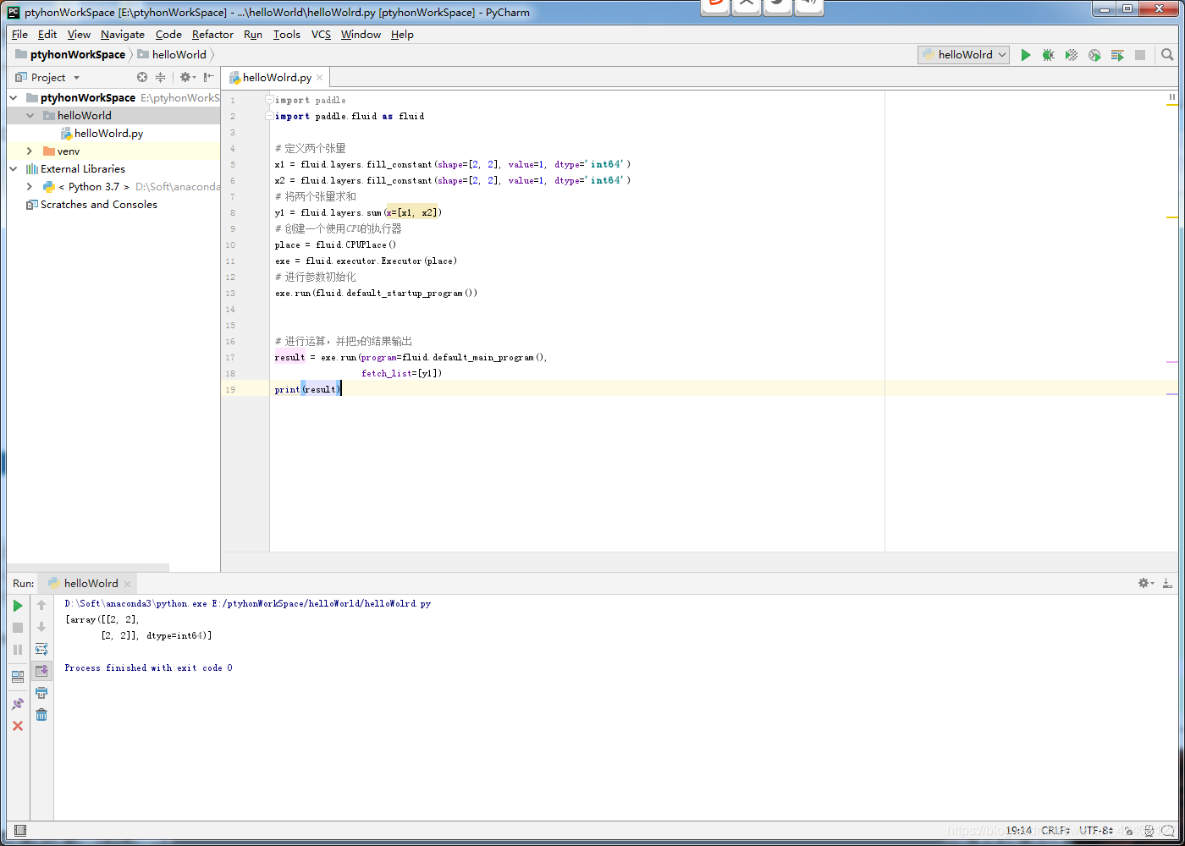Click the Run panel stop button

(18, 628)
